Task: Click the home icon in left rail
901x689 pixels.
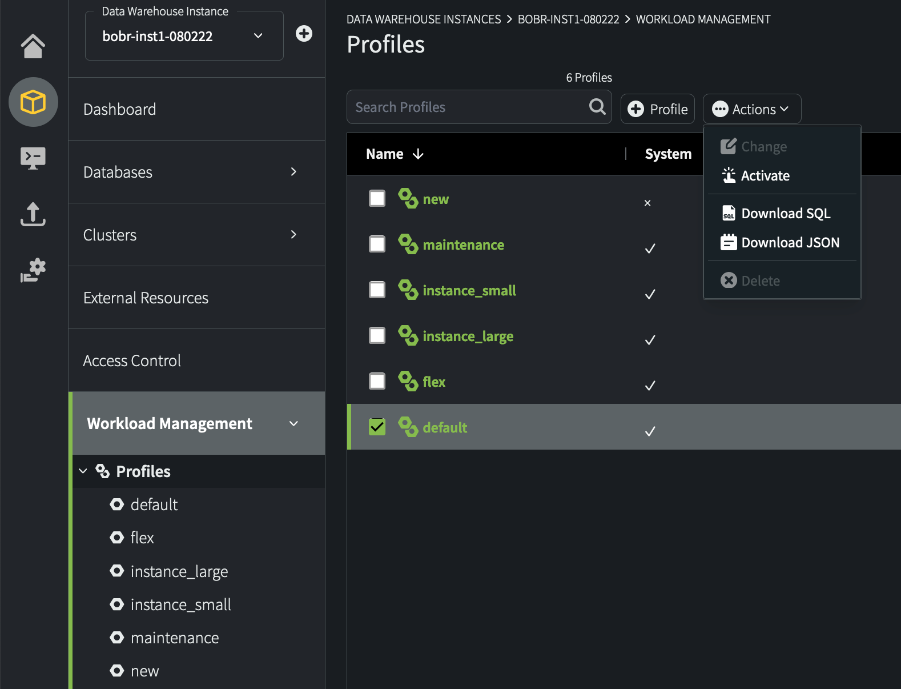Action: pos(33,46)
